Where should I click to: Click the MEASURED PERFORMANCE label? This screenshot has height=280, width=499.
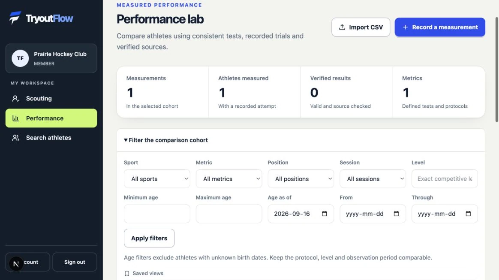159,5
